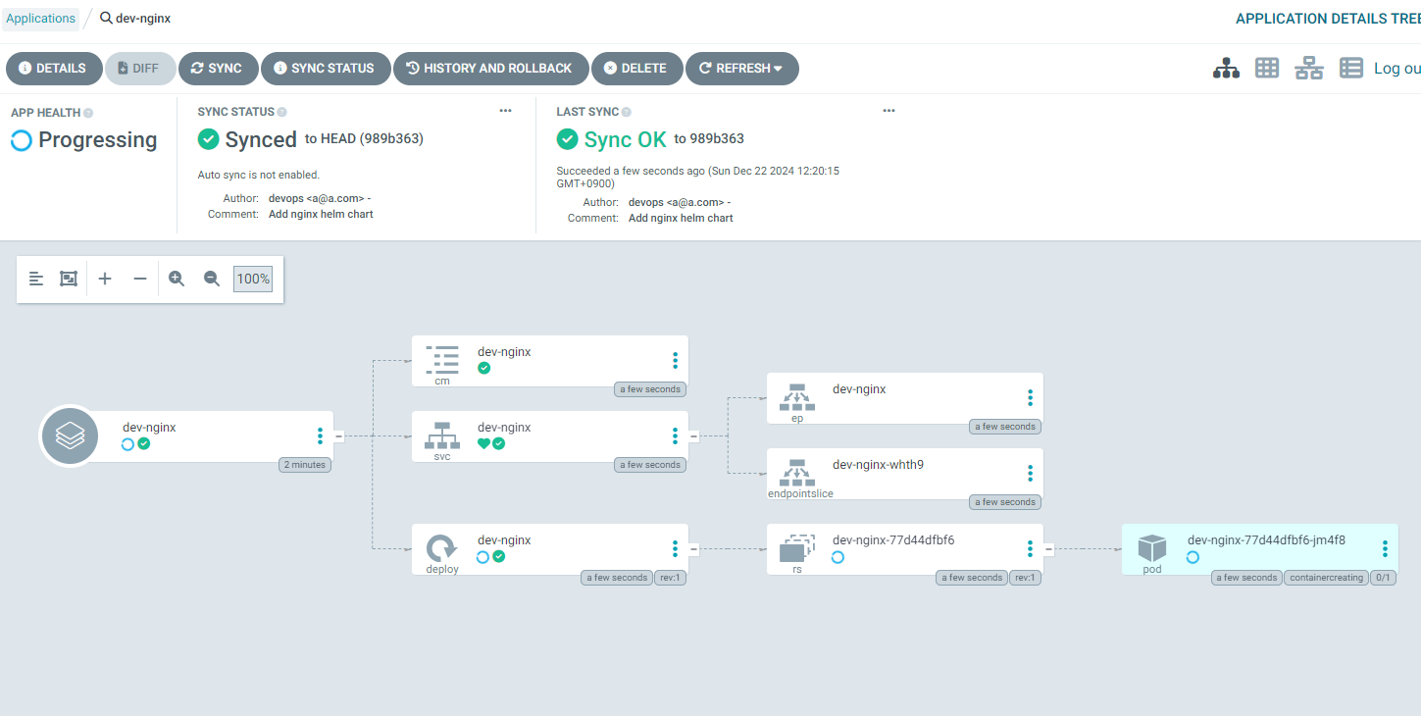Screen dimensions: 1421x716
Task: Open menu for dev-nginx cm node
Action: click(675, 361)
